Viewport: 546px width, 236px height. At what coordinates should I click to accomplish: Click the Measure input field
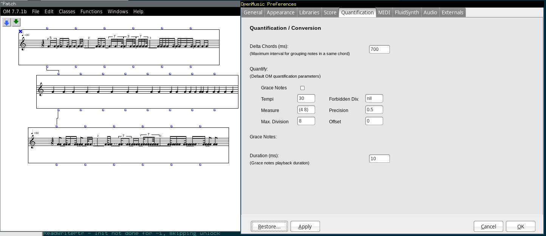click(306, 110)
